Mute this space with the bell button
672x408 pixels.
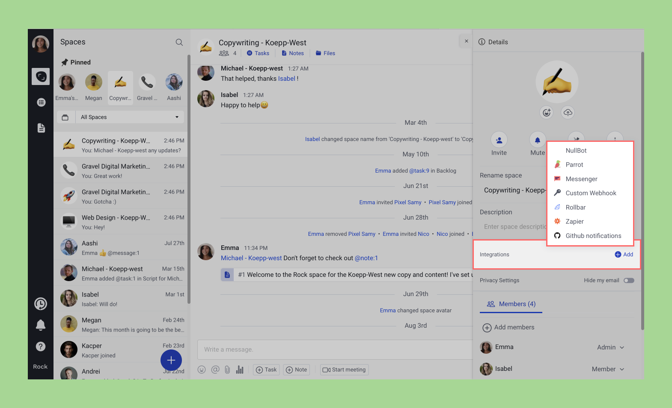pyautogui.click(x=538, y=140)
